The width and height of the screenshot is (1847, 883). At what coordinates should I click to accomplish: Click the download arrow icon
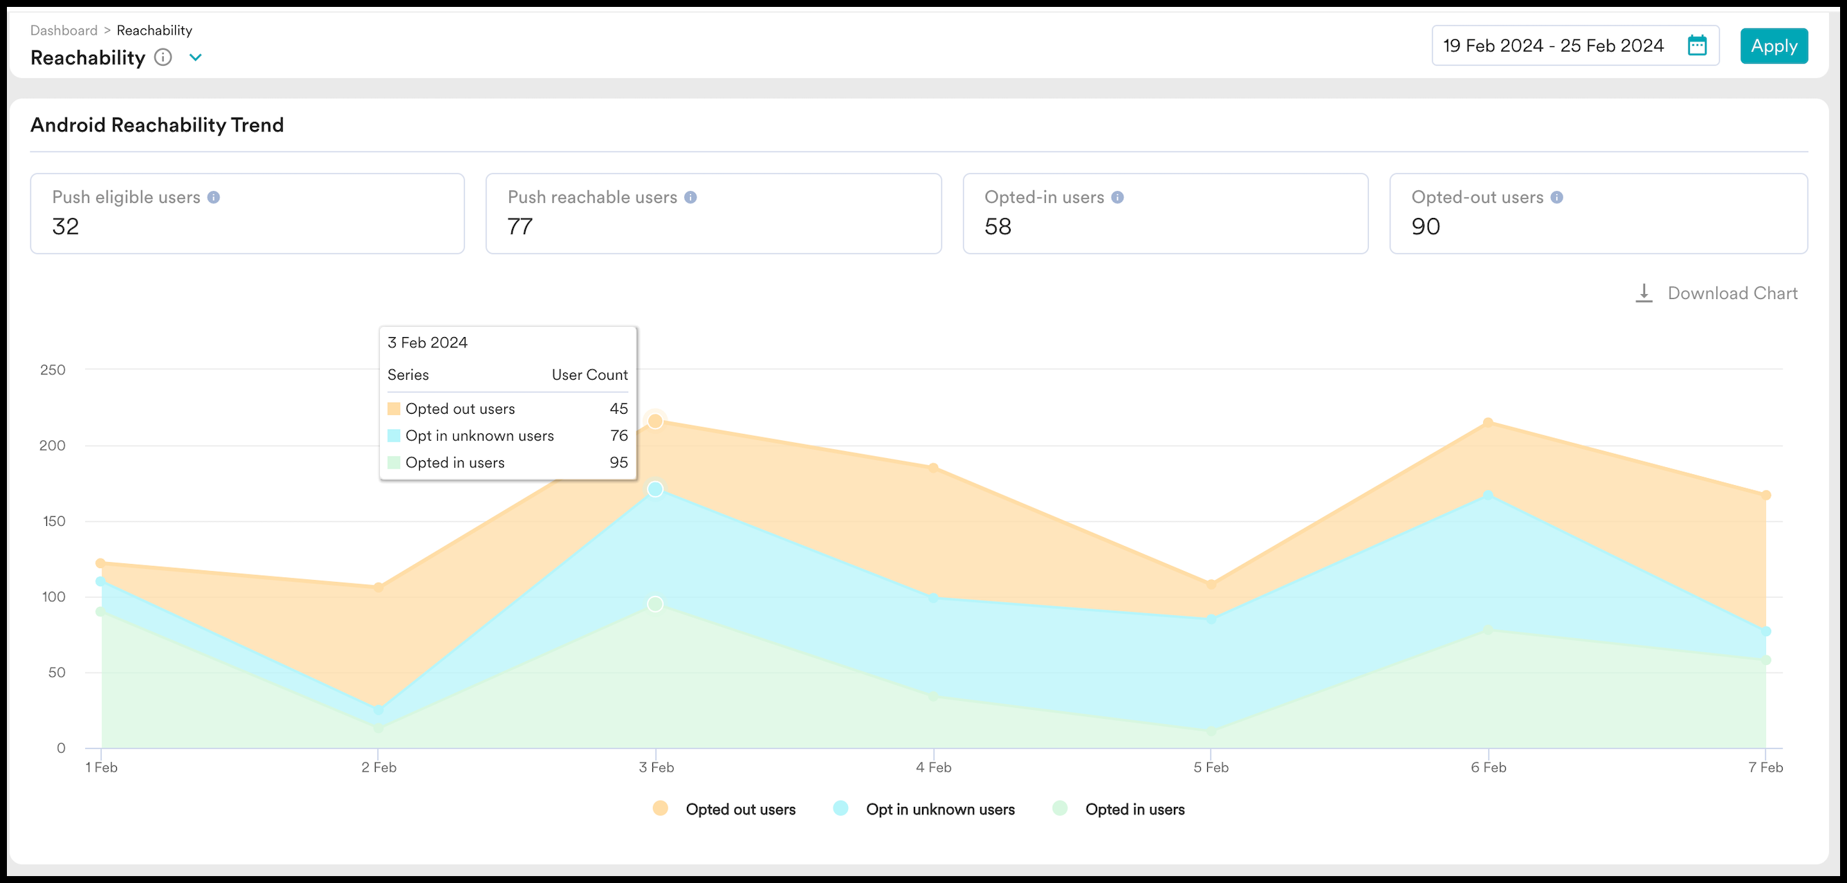tap(1644, 293)
